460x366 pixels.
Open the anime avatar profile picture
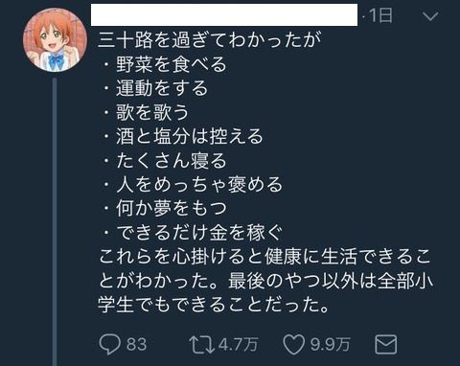[55, 39]
